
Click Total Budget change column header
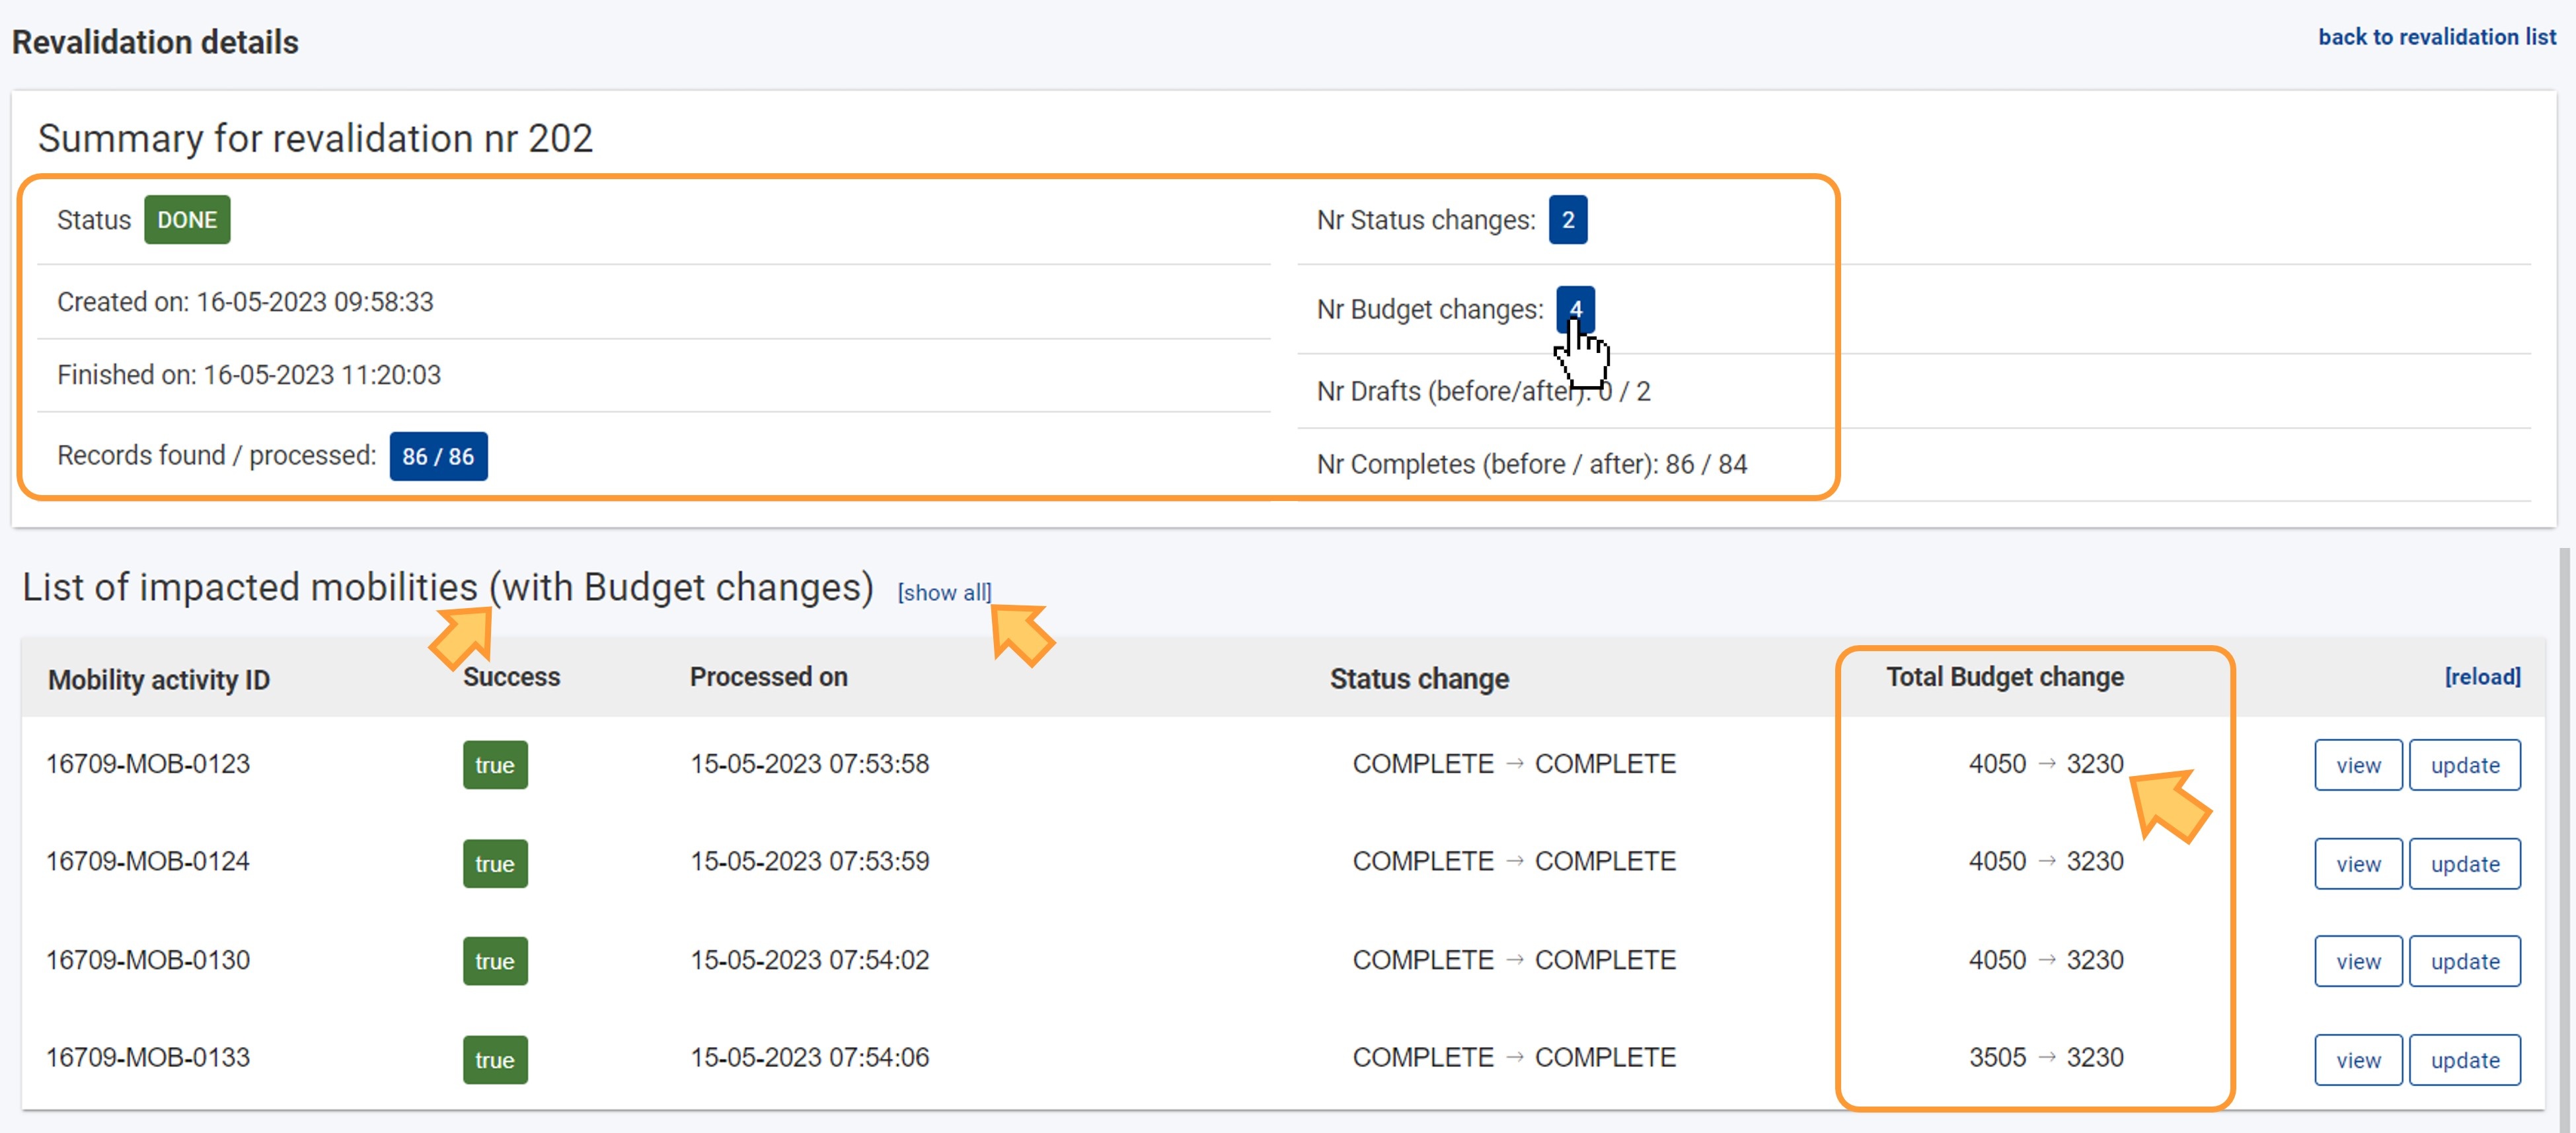pos(2004,677)
